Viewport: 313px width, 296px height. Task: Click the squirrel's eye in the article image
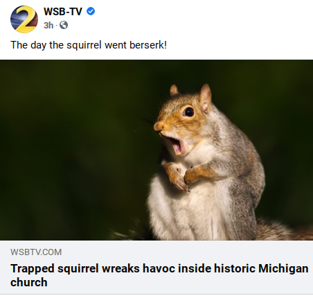[x=189, y=112]
